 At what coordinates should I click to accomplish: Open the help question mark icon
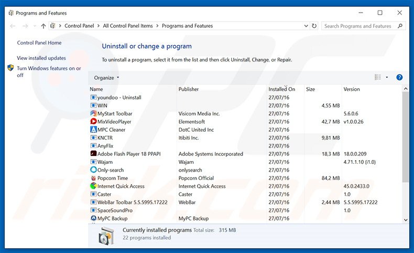click(x=399, y=77)
